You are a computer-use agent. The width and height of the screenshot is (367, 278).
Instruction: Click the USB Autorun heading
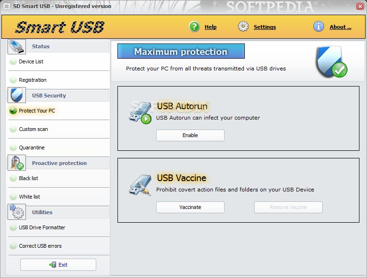(x=182, y=106)
